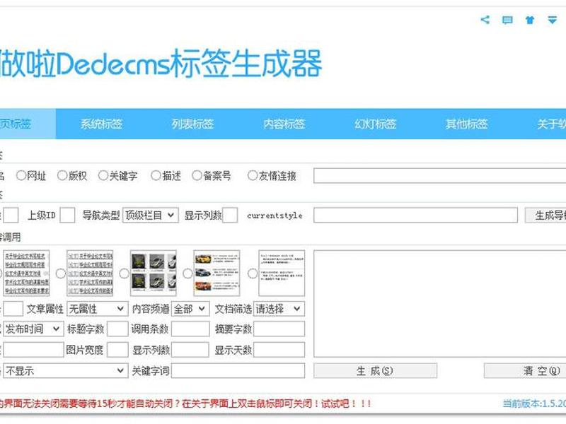Select the 网址 radio button
The width and height of the screenshot is (566, 424).
pyautogui.click(x=21, y=175)
